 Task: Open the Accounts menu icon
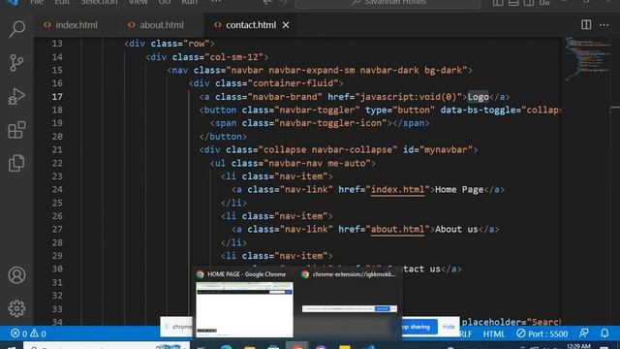click(x=16, y=275)
